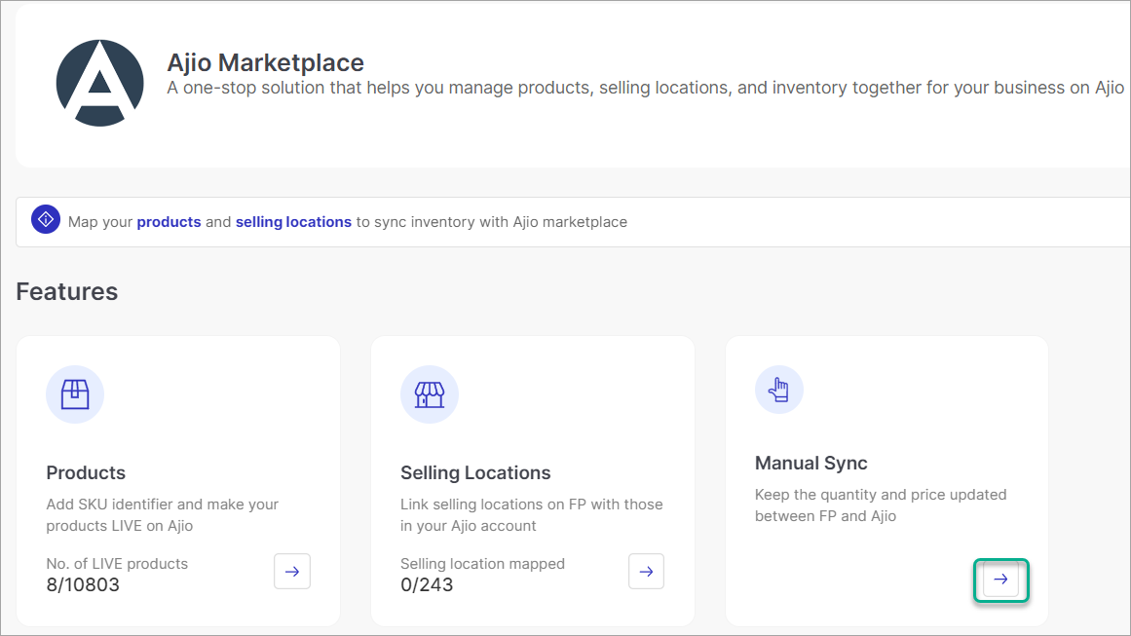Click the Manual Sync card title
The width and height of the screenshot is (1131, 636).
(811, 463)
